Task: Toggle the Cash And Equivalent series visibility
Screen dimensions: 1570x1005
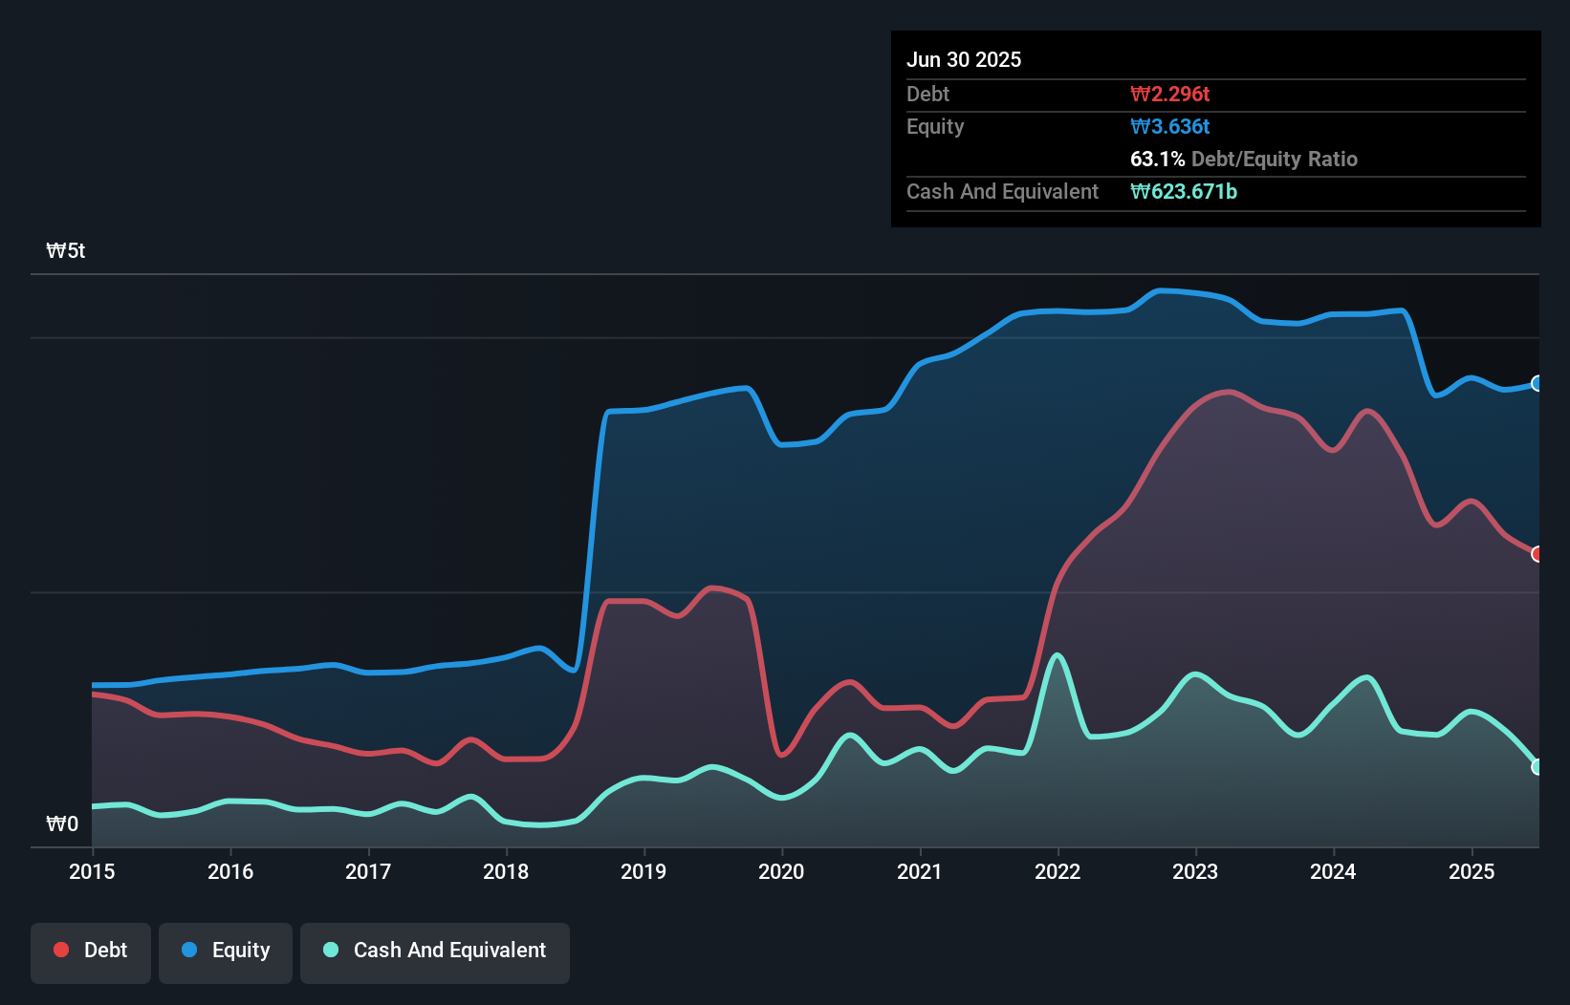Action: [x=435, y=952]
